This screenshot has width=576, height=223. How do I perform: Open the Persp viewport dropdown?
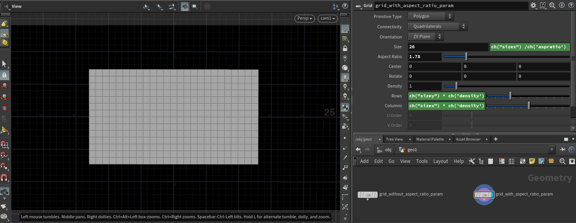(305, 18)
